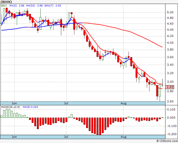Click Jun on the MACD timeline
178x143 pixels.
[x=14, y=137]
